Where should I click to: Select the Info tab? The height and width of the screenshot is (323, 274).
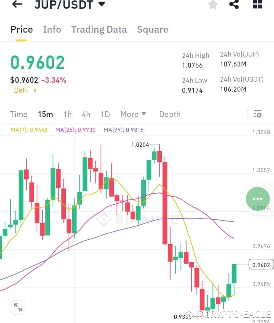(x=52, y=29)
